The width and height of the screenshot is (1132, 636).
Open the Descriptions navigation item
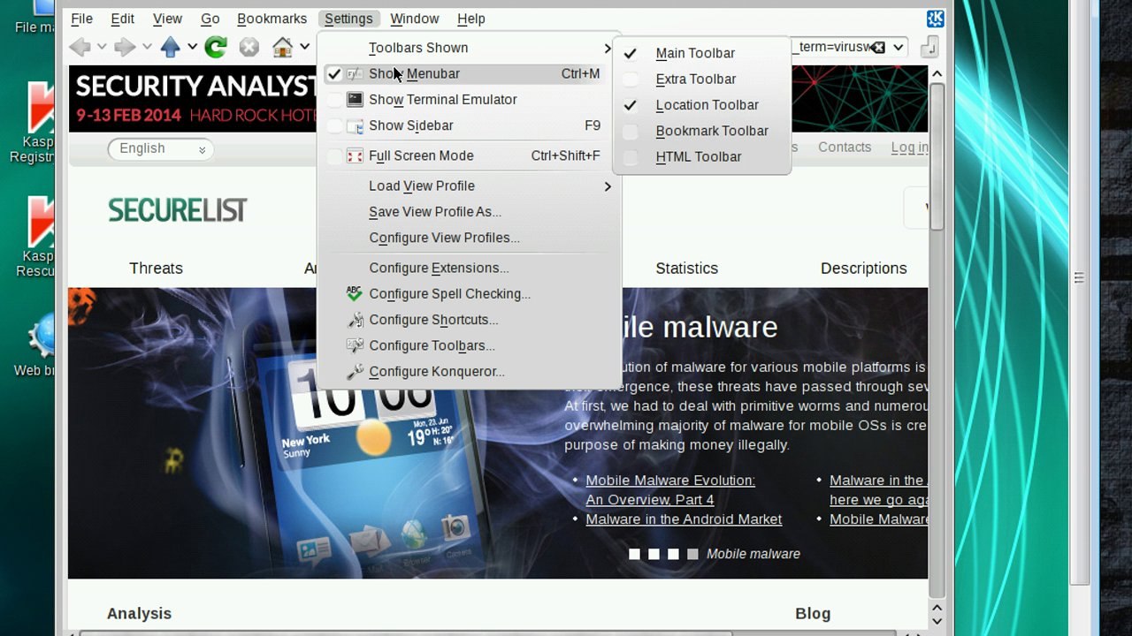(x=863, y=269)
